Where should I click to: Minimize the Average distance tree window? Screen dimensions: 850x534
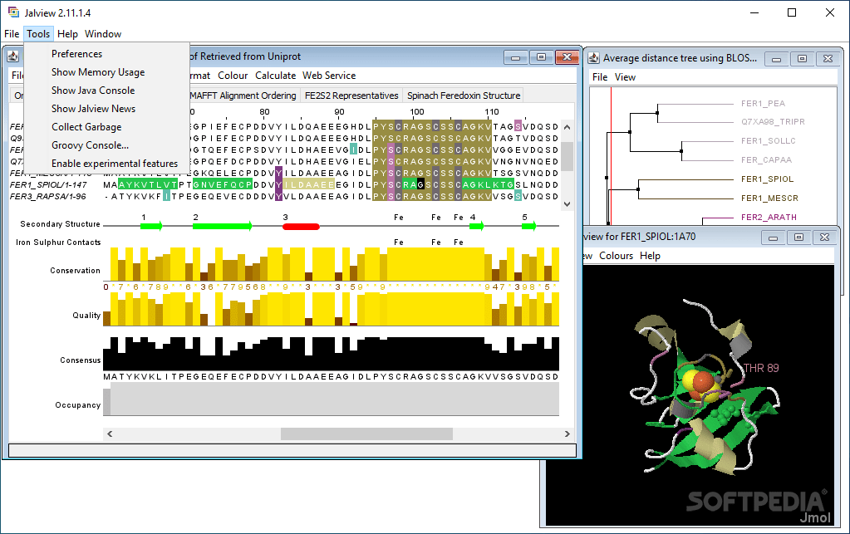click(x=776, y=58)
